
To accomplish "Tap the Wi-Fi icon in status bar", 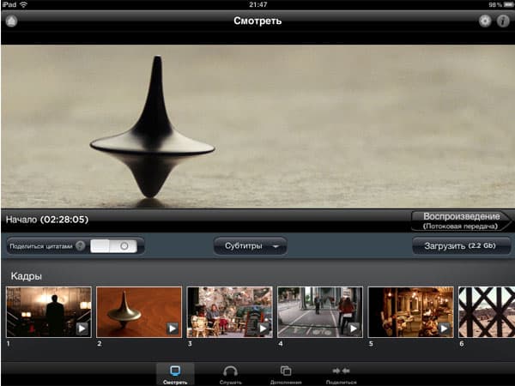I will pos(24,4).
